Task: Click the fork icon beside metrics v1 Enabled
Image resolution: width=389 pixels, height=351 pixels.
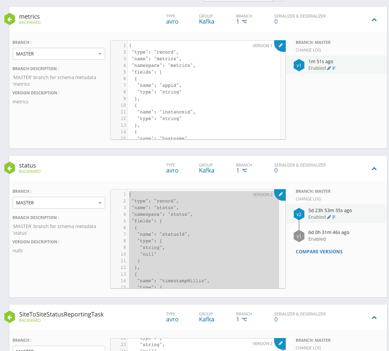Action: pos(334,68)
